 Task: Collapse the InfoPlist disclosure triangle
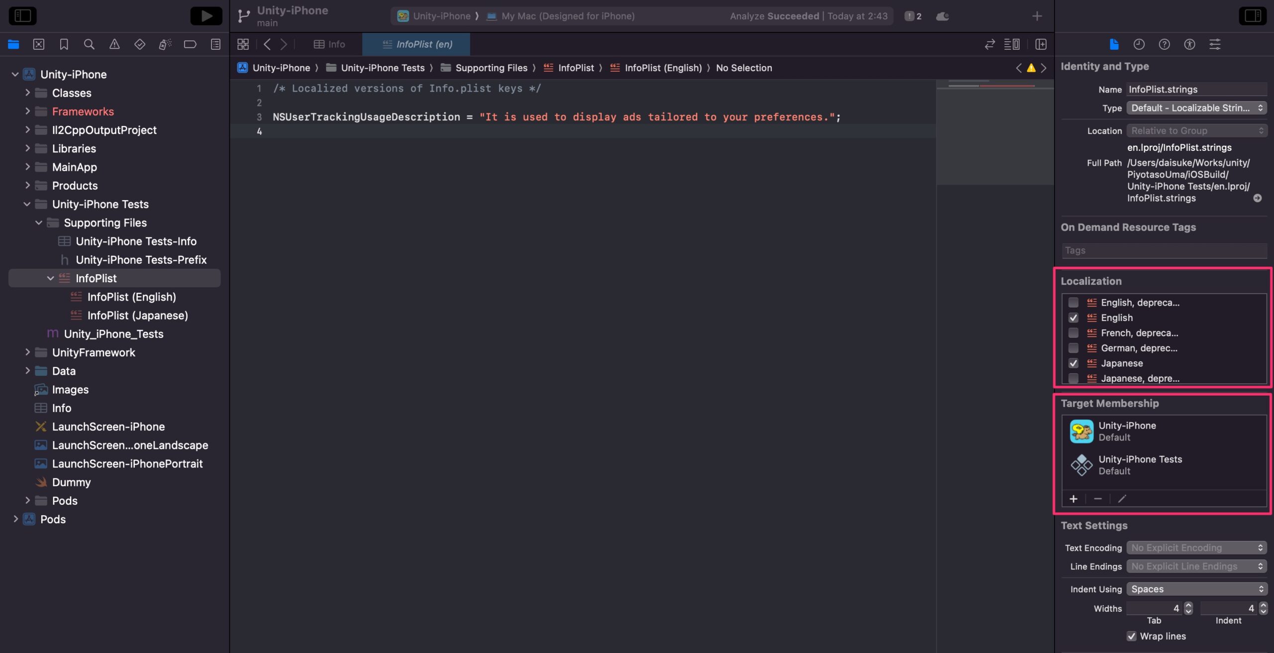coord(50,278)
